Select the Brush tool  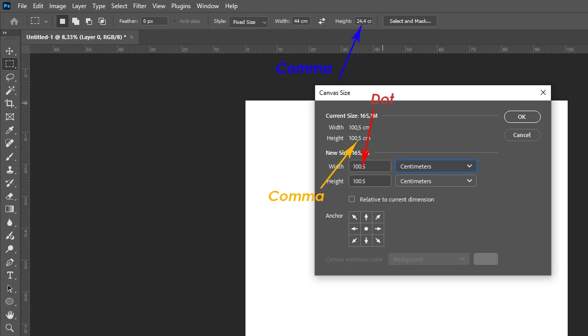point(10,156)
